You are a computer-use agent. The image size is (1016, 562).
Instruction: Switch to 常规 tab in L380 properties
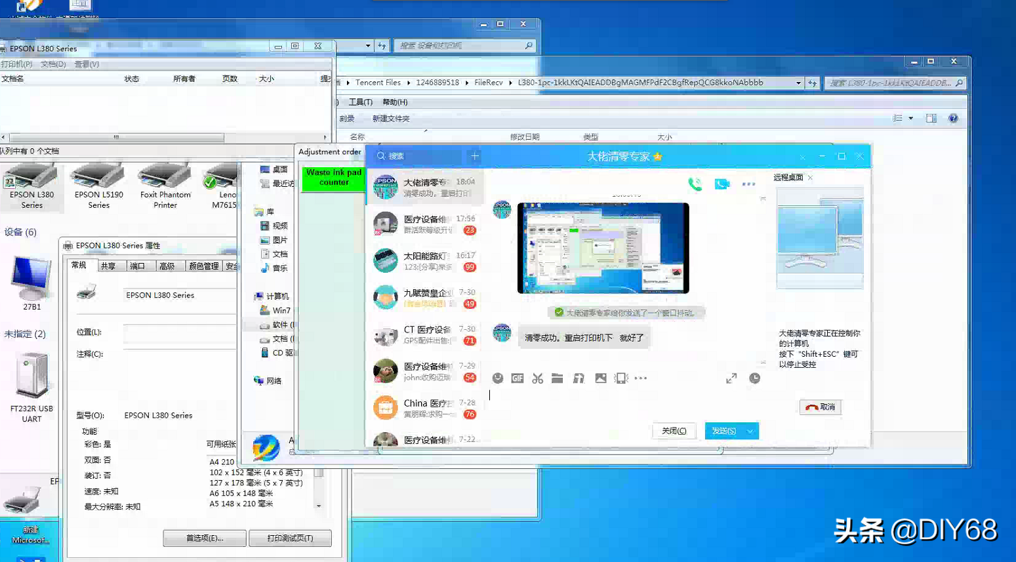pyautogui.click(x=79, y=265)
